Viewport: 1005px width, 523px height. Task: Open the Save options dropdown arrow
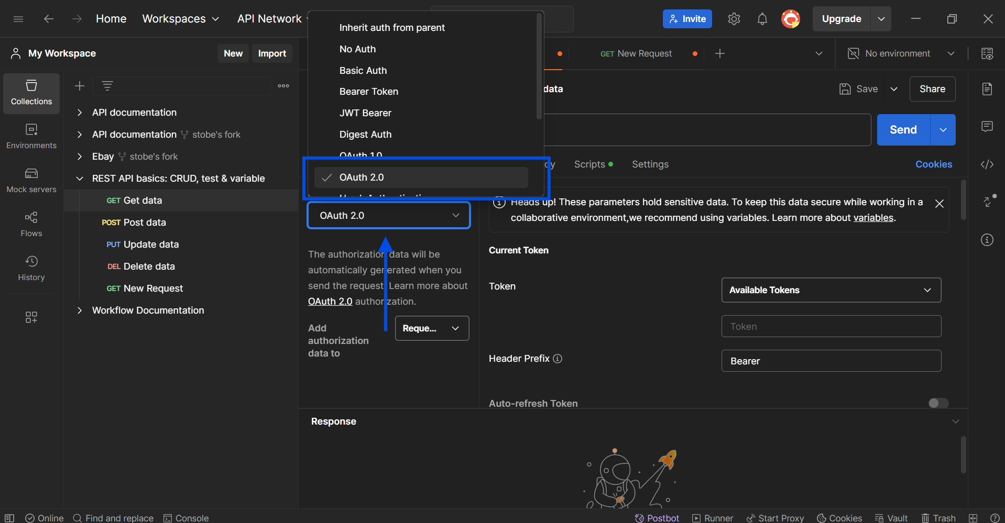894,89
